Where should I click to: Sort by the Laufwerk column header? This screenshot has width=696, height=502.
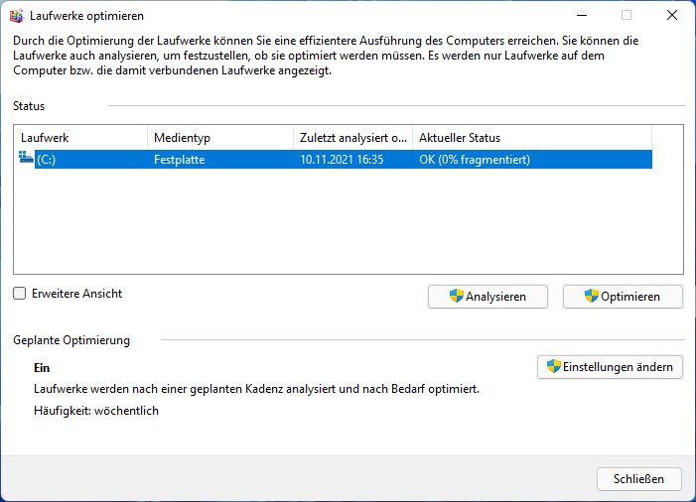[x=79, y=138]
